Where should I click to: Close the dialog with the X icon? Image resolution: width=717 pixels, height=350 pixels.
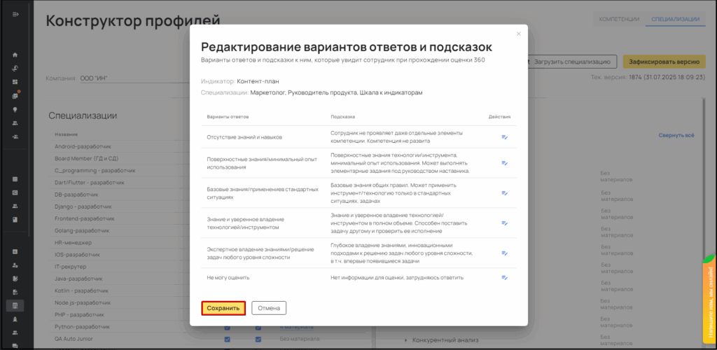[518, 34]
